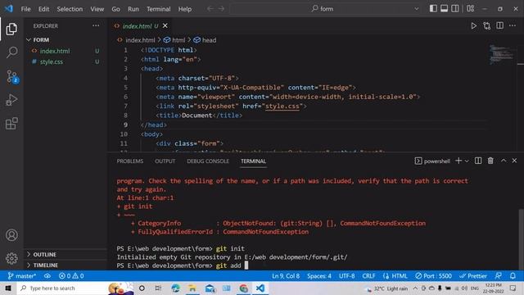
Task: Expand the TIMELINE section
Action: (x=46, y=265)
